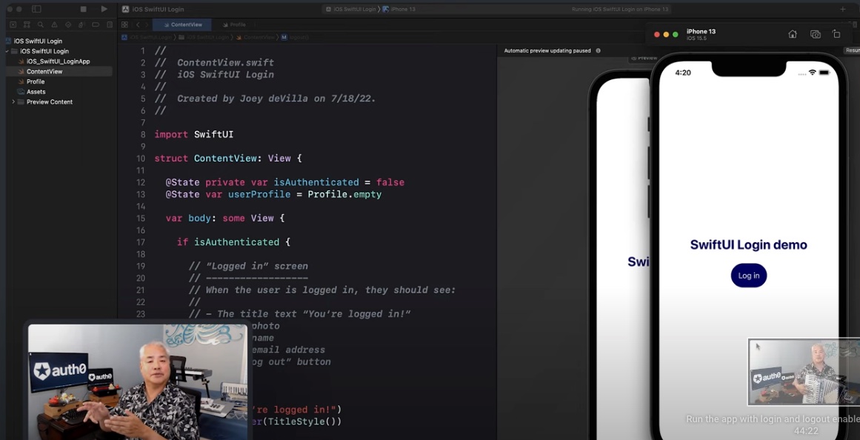Open the Project navigator tab icon
Image resolution: width=860 pixels, height=440 pixels.
[13, 24]
